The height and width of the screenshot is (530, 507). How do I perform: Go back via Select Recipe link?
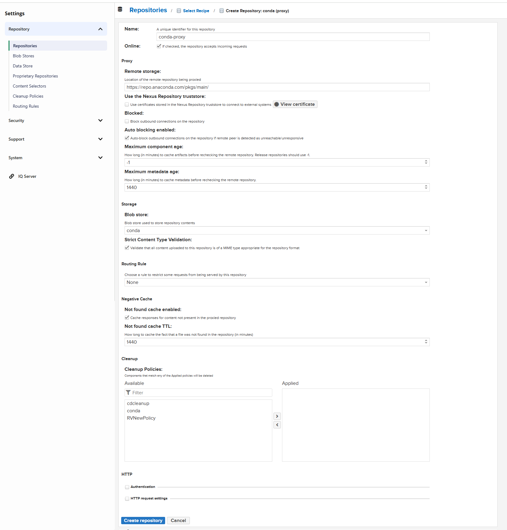pyautogui.click(x=196, y=11)
